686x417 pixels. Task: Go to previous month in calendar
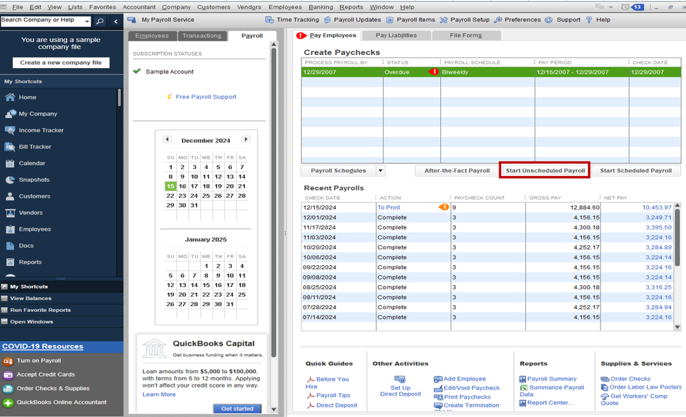167,139
